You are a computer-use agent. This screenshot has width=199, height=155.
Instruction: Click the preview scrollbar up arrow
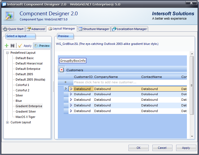point(192,54)
